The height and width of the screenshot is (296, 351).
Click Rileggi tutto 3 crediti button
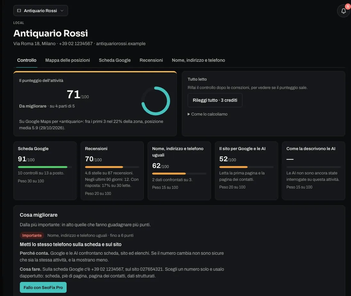pyautogui.click(x=215, y=100)
